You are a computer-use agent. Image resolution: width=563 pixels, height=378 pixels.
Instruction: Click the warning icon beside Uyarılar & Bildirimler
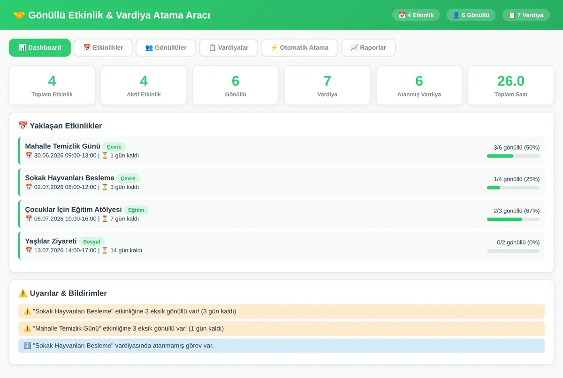pos(23,293)
